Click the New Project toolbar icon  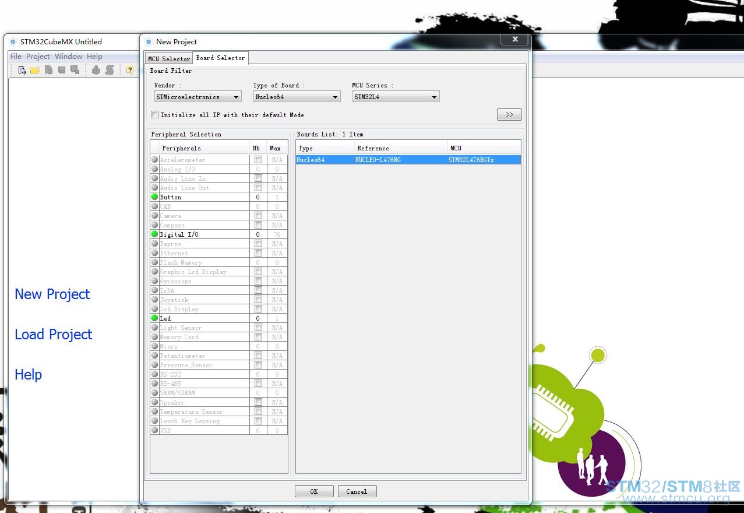click(22, 70)
